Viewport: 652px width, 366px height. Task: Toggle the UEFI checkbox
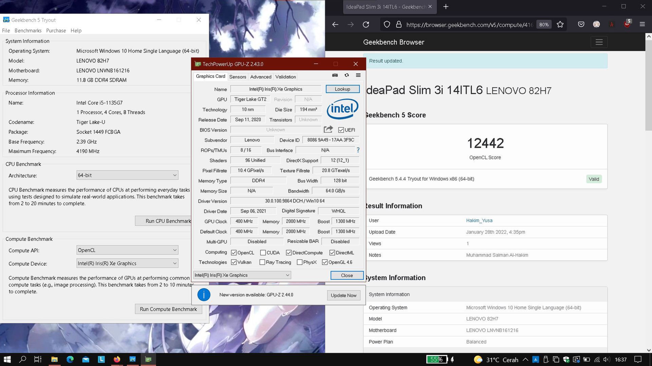pos(341,130)
